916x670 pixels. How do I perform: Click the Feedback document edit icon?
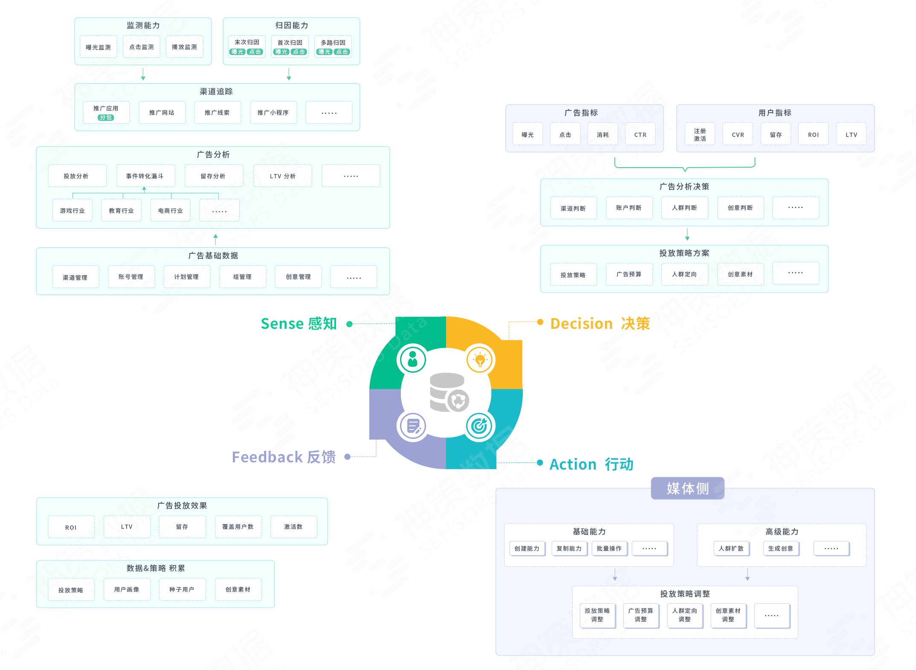412,426
